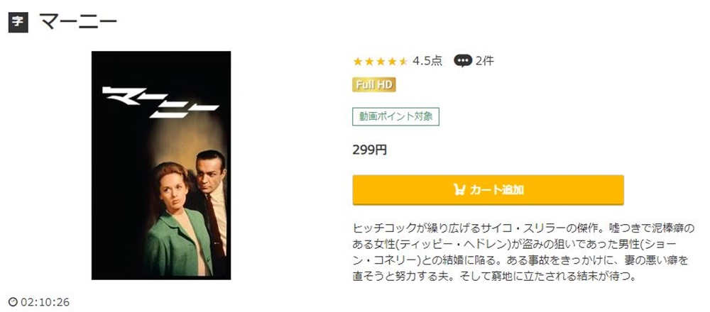Screen dimensions: 710x312
Task: Click the 02:10:26 running time
Action: [x=45, y=301]
